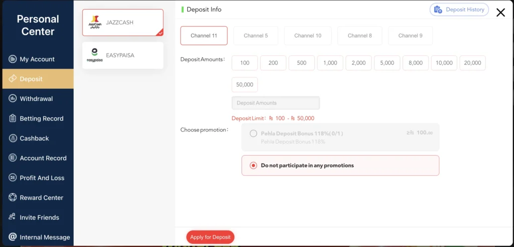Image resolution: width=514 pixels, height=247 pixels.
Task: Click the Personal Center heading
Action: (x=38, y=25)
